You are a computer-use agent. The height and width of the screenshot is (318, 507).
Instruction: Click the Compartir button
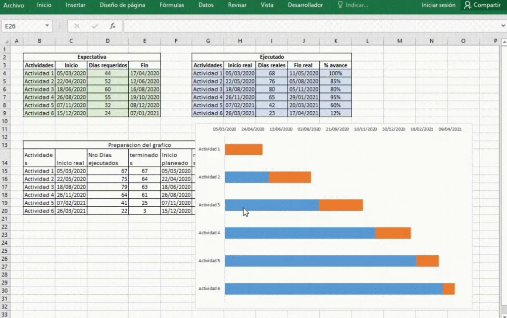483,5
